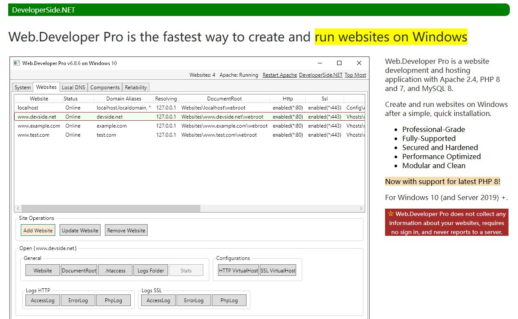The width and height of the screenshot is (518, 319).
Task: Click 'Now with support for latest PHP 8!' text
Action: coord(442,181)
